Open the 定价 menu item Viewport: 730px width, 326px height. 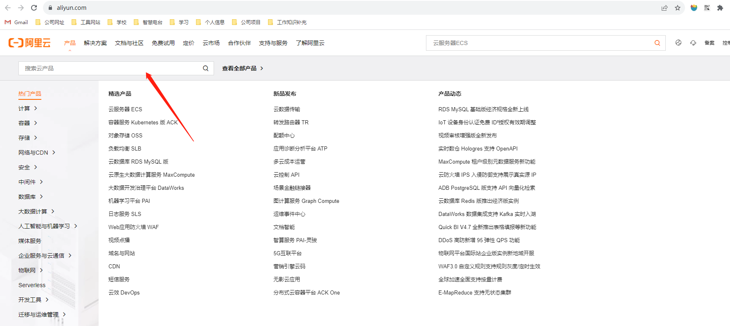pos(189,43)
